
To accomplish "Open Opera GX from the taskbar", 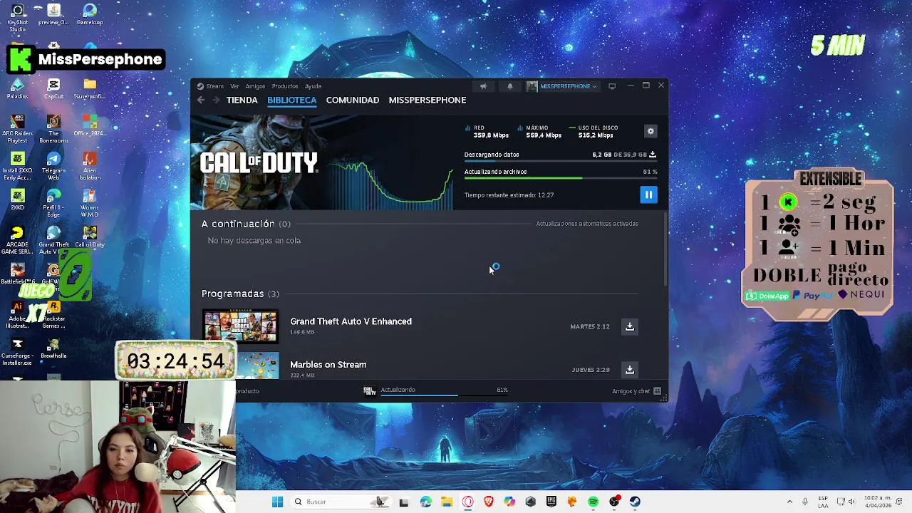I will pos(467,502).
